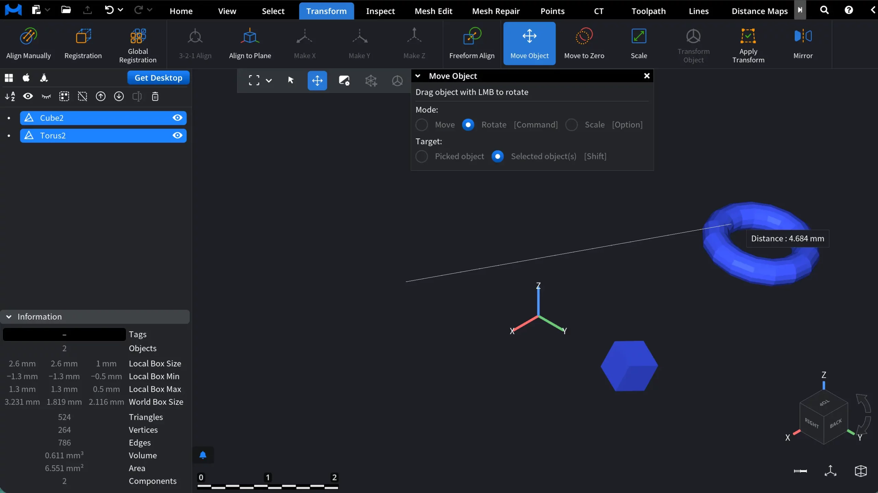Collapse the Move Object dialog header
Screen dimensions: 878x493
coord(418,76)
